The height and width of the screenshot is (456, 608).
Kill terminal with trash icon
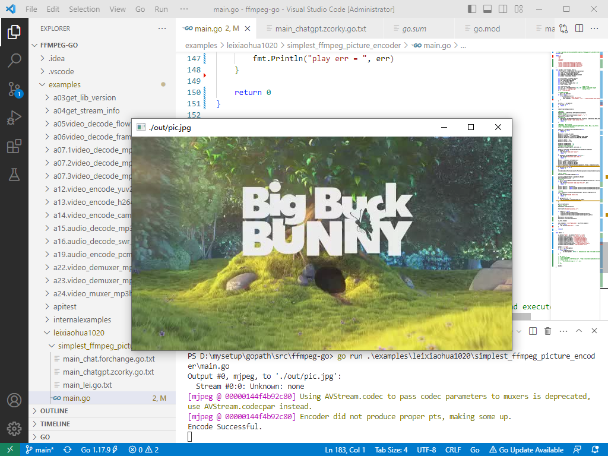click(547, 331)
